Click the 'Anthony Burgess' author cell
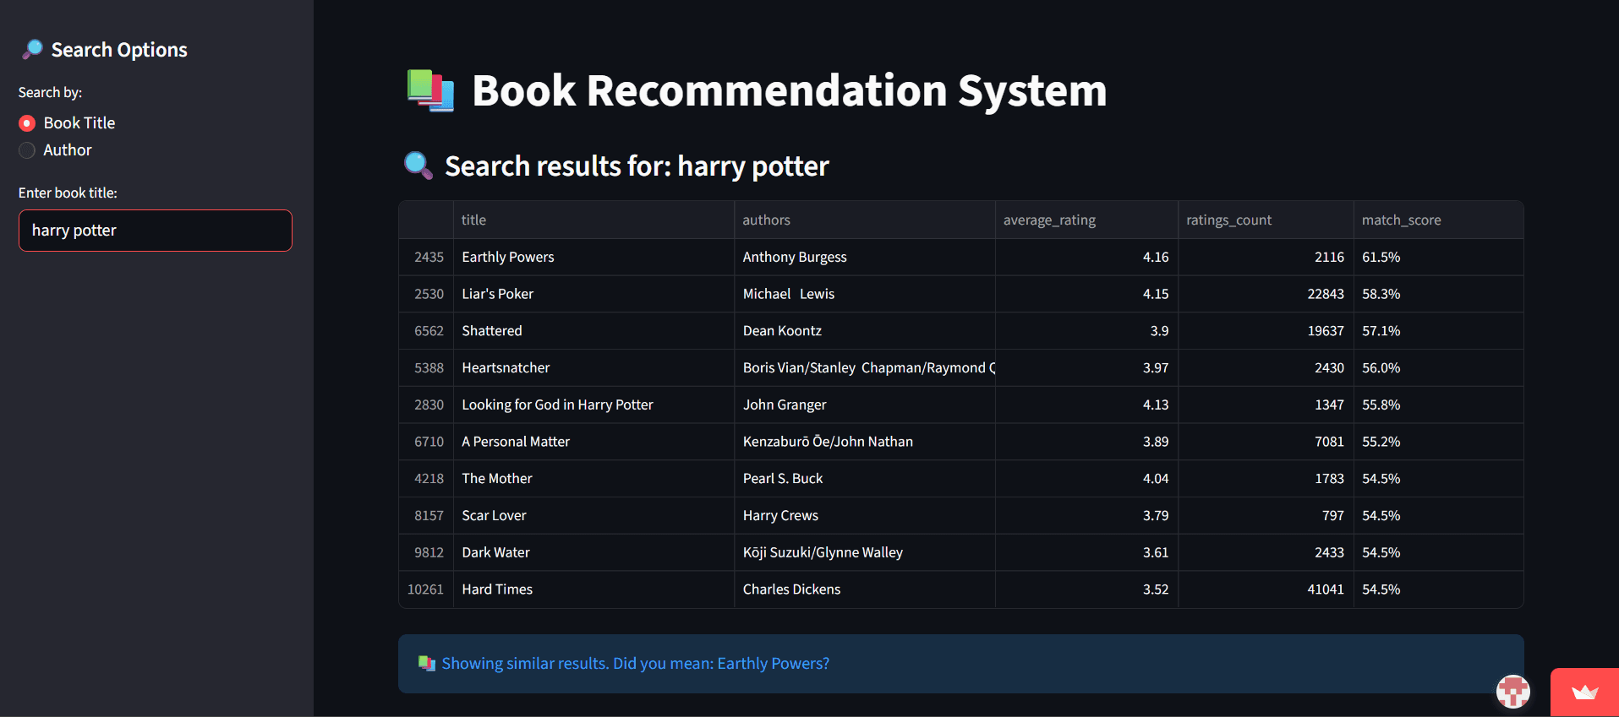Screen dimensions: 1619x717 (864, 257)
